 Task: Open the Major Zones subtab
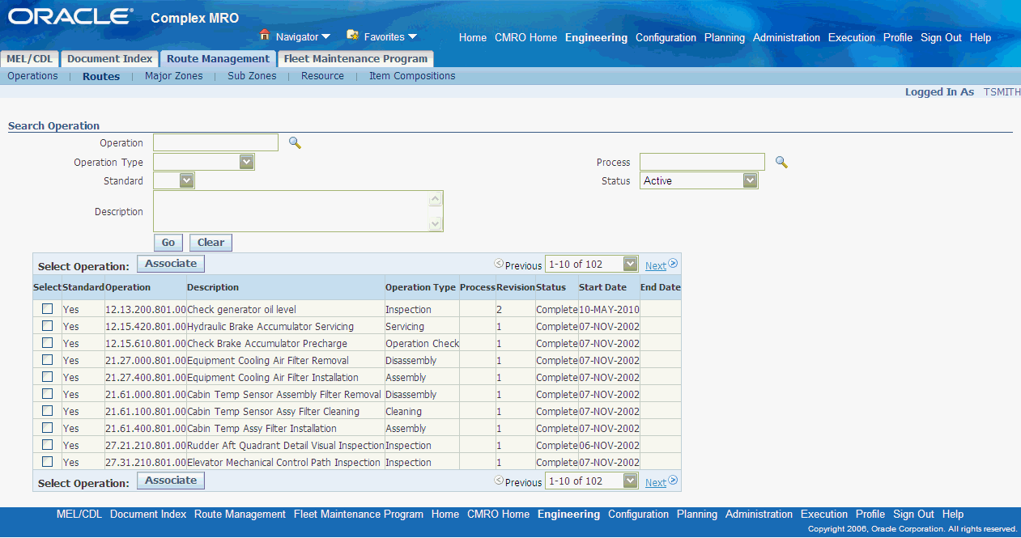174,76
